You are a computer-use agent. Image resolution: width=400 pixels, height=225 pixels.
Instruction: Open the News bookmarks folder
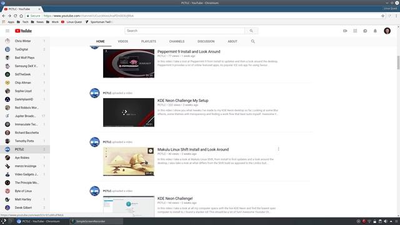pyautogui.click(x=37, y=22)
